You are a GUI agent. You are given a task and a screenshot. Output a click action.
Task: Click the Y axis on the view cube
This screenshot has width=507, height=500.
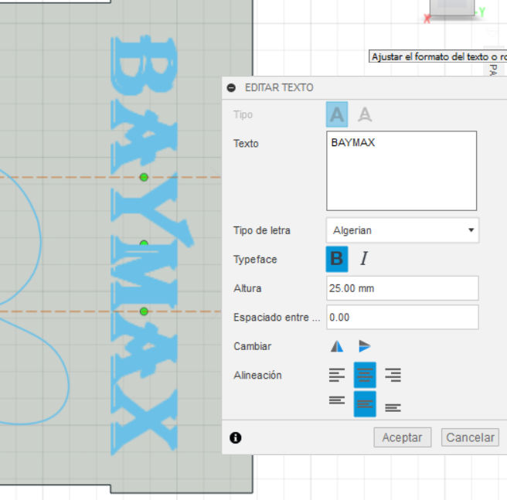tap(482, 12)
